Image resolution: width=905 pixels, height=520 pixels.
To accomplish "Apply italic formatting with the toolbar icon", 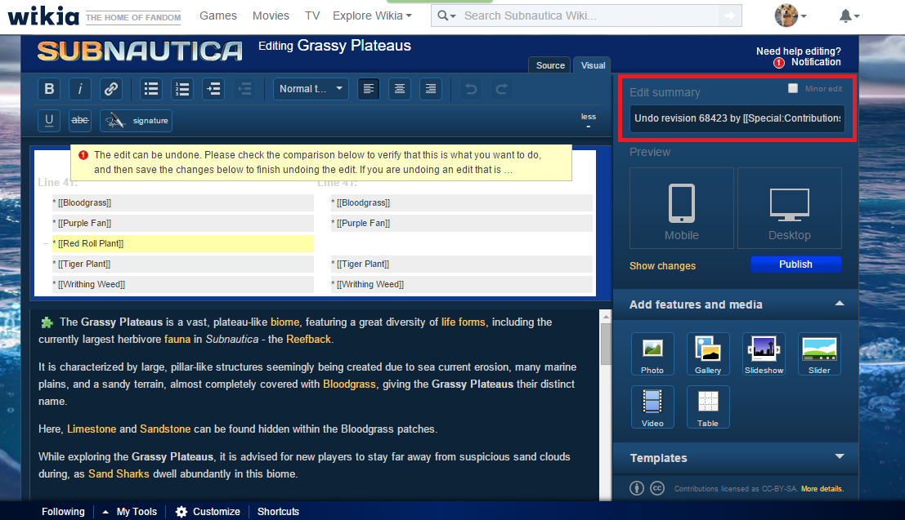I will click(x=79, y=89).
